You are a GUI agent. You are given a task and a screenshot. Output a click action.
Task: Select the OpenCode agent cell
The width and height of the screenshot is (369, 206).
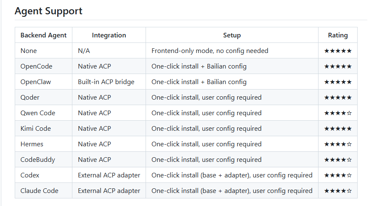36,66
